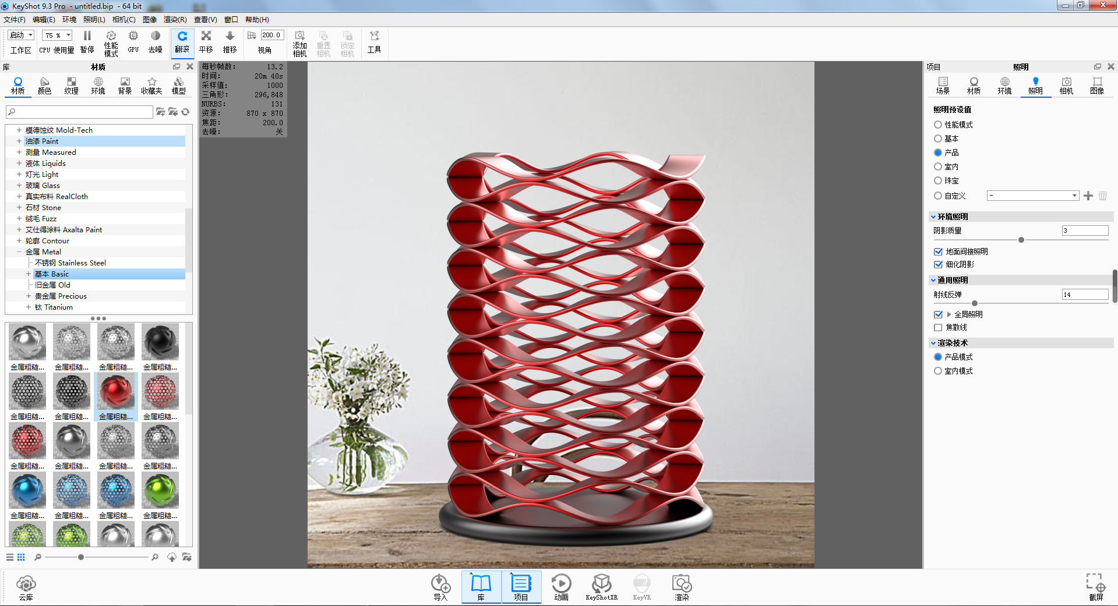
Task: Adjust the library thumbnail size slider
Action: click(x=81, y=557)
